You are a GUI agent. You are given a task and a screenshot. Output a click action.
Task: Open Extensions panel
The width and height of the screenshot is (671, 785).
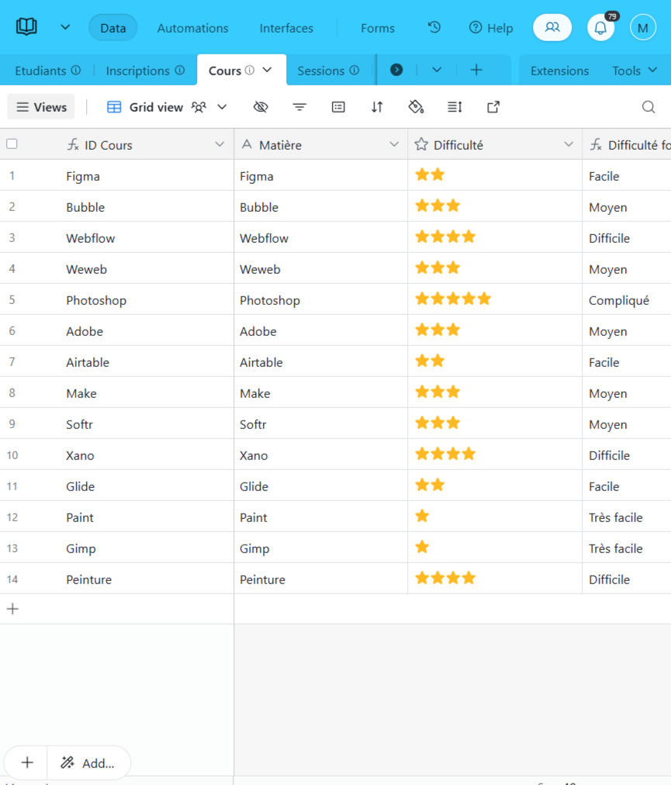pyautogui.click(x=559, y=71)
